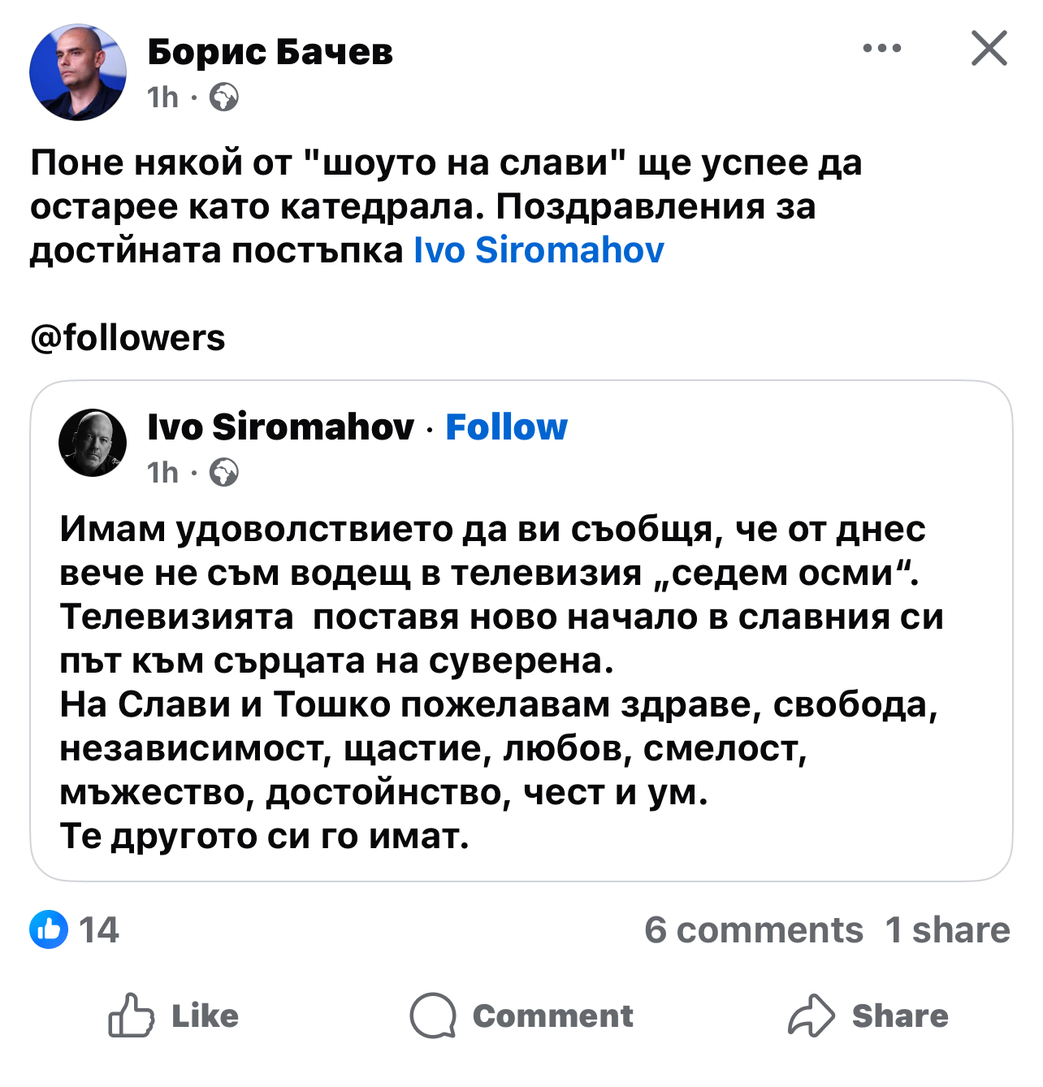Click Ivo Siromahov's avatar in shared post
Screen dimensions: 1043x1087
(93, 443)
